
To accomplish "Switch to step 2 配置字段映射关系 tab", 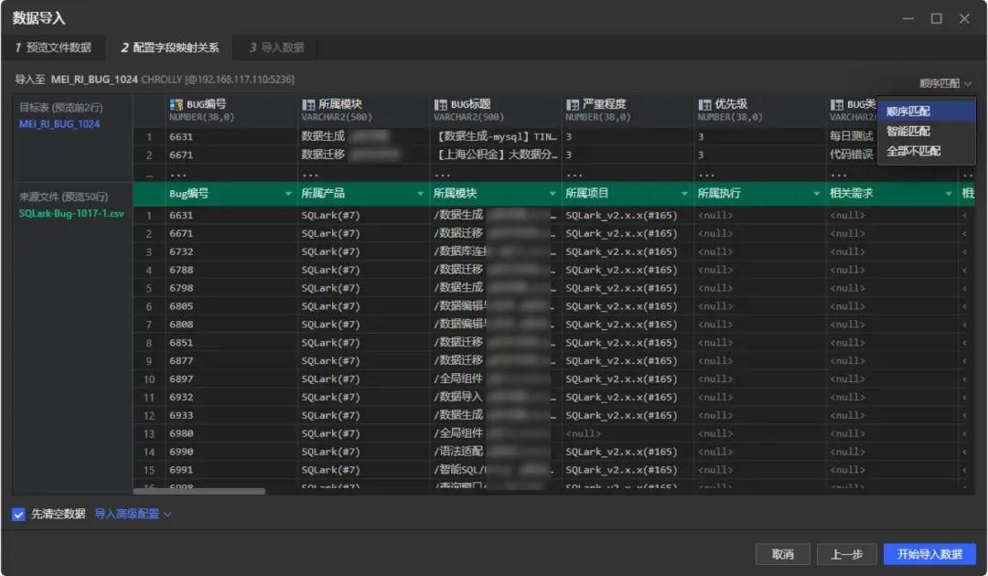I will pyautogui.click(x=170, y=48).
